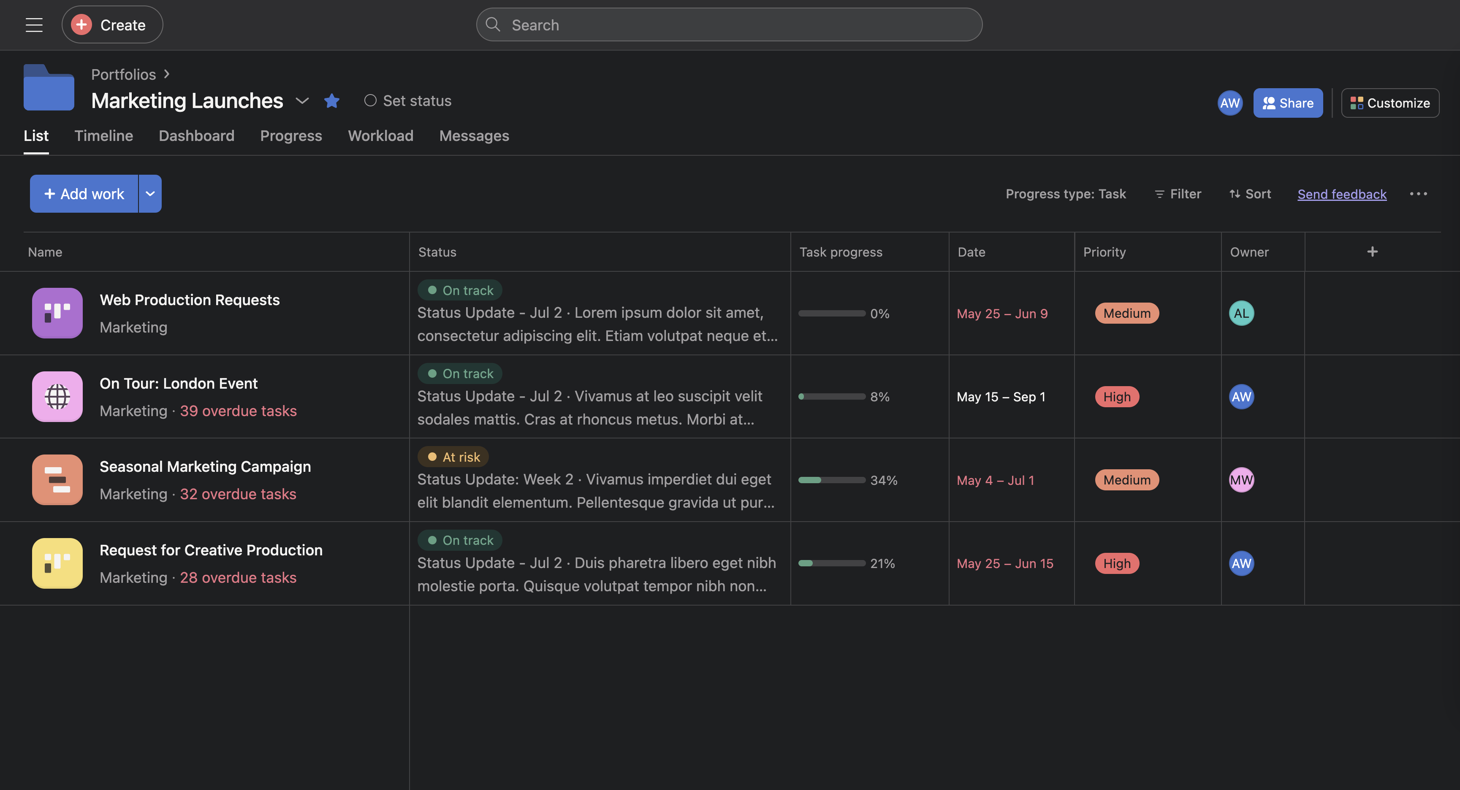Toggle the Progress type: Task setting
Screen dimensions: 1460x790
click(x=1066, y=194)
